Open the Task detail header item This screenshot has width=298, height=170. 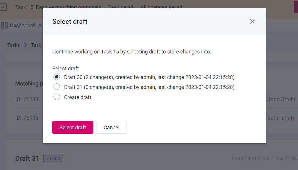pos(121,7)
